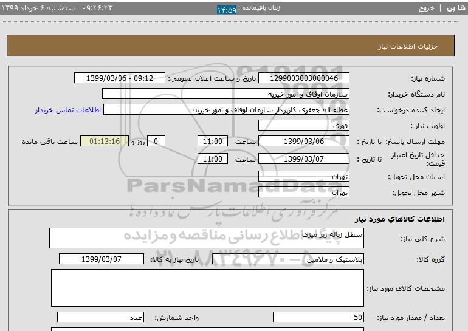
Task: Click the date سه‌شنبه ۶ خرداد ۱۳۹۹
Action: click(38, 8)
